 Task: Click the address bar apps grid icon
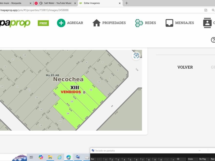tap(206, 10)
